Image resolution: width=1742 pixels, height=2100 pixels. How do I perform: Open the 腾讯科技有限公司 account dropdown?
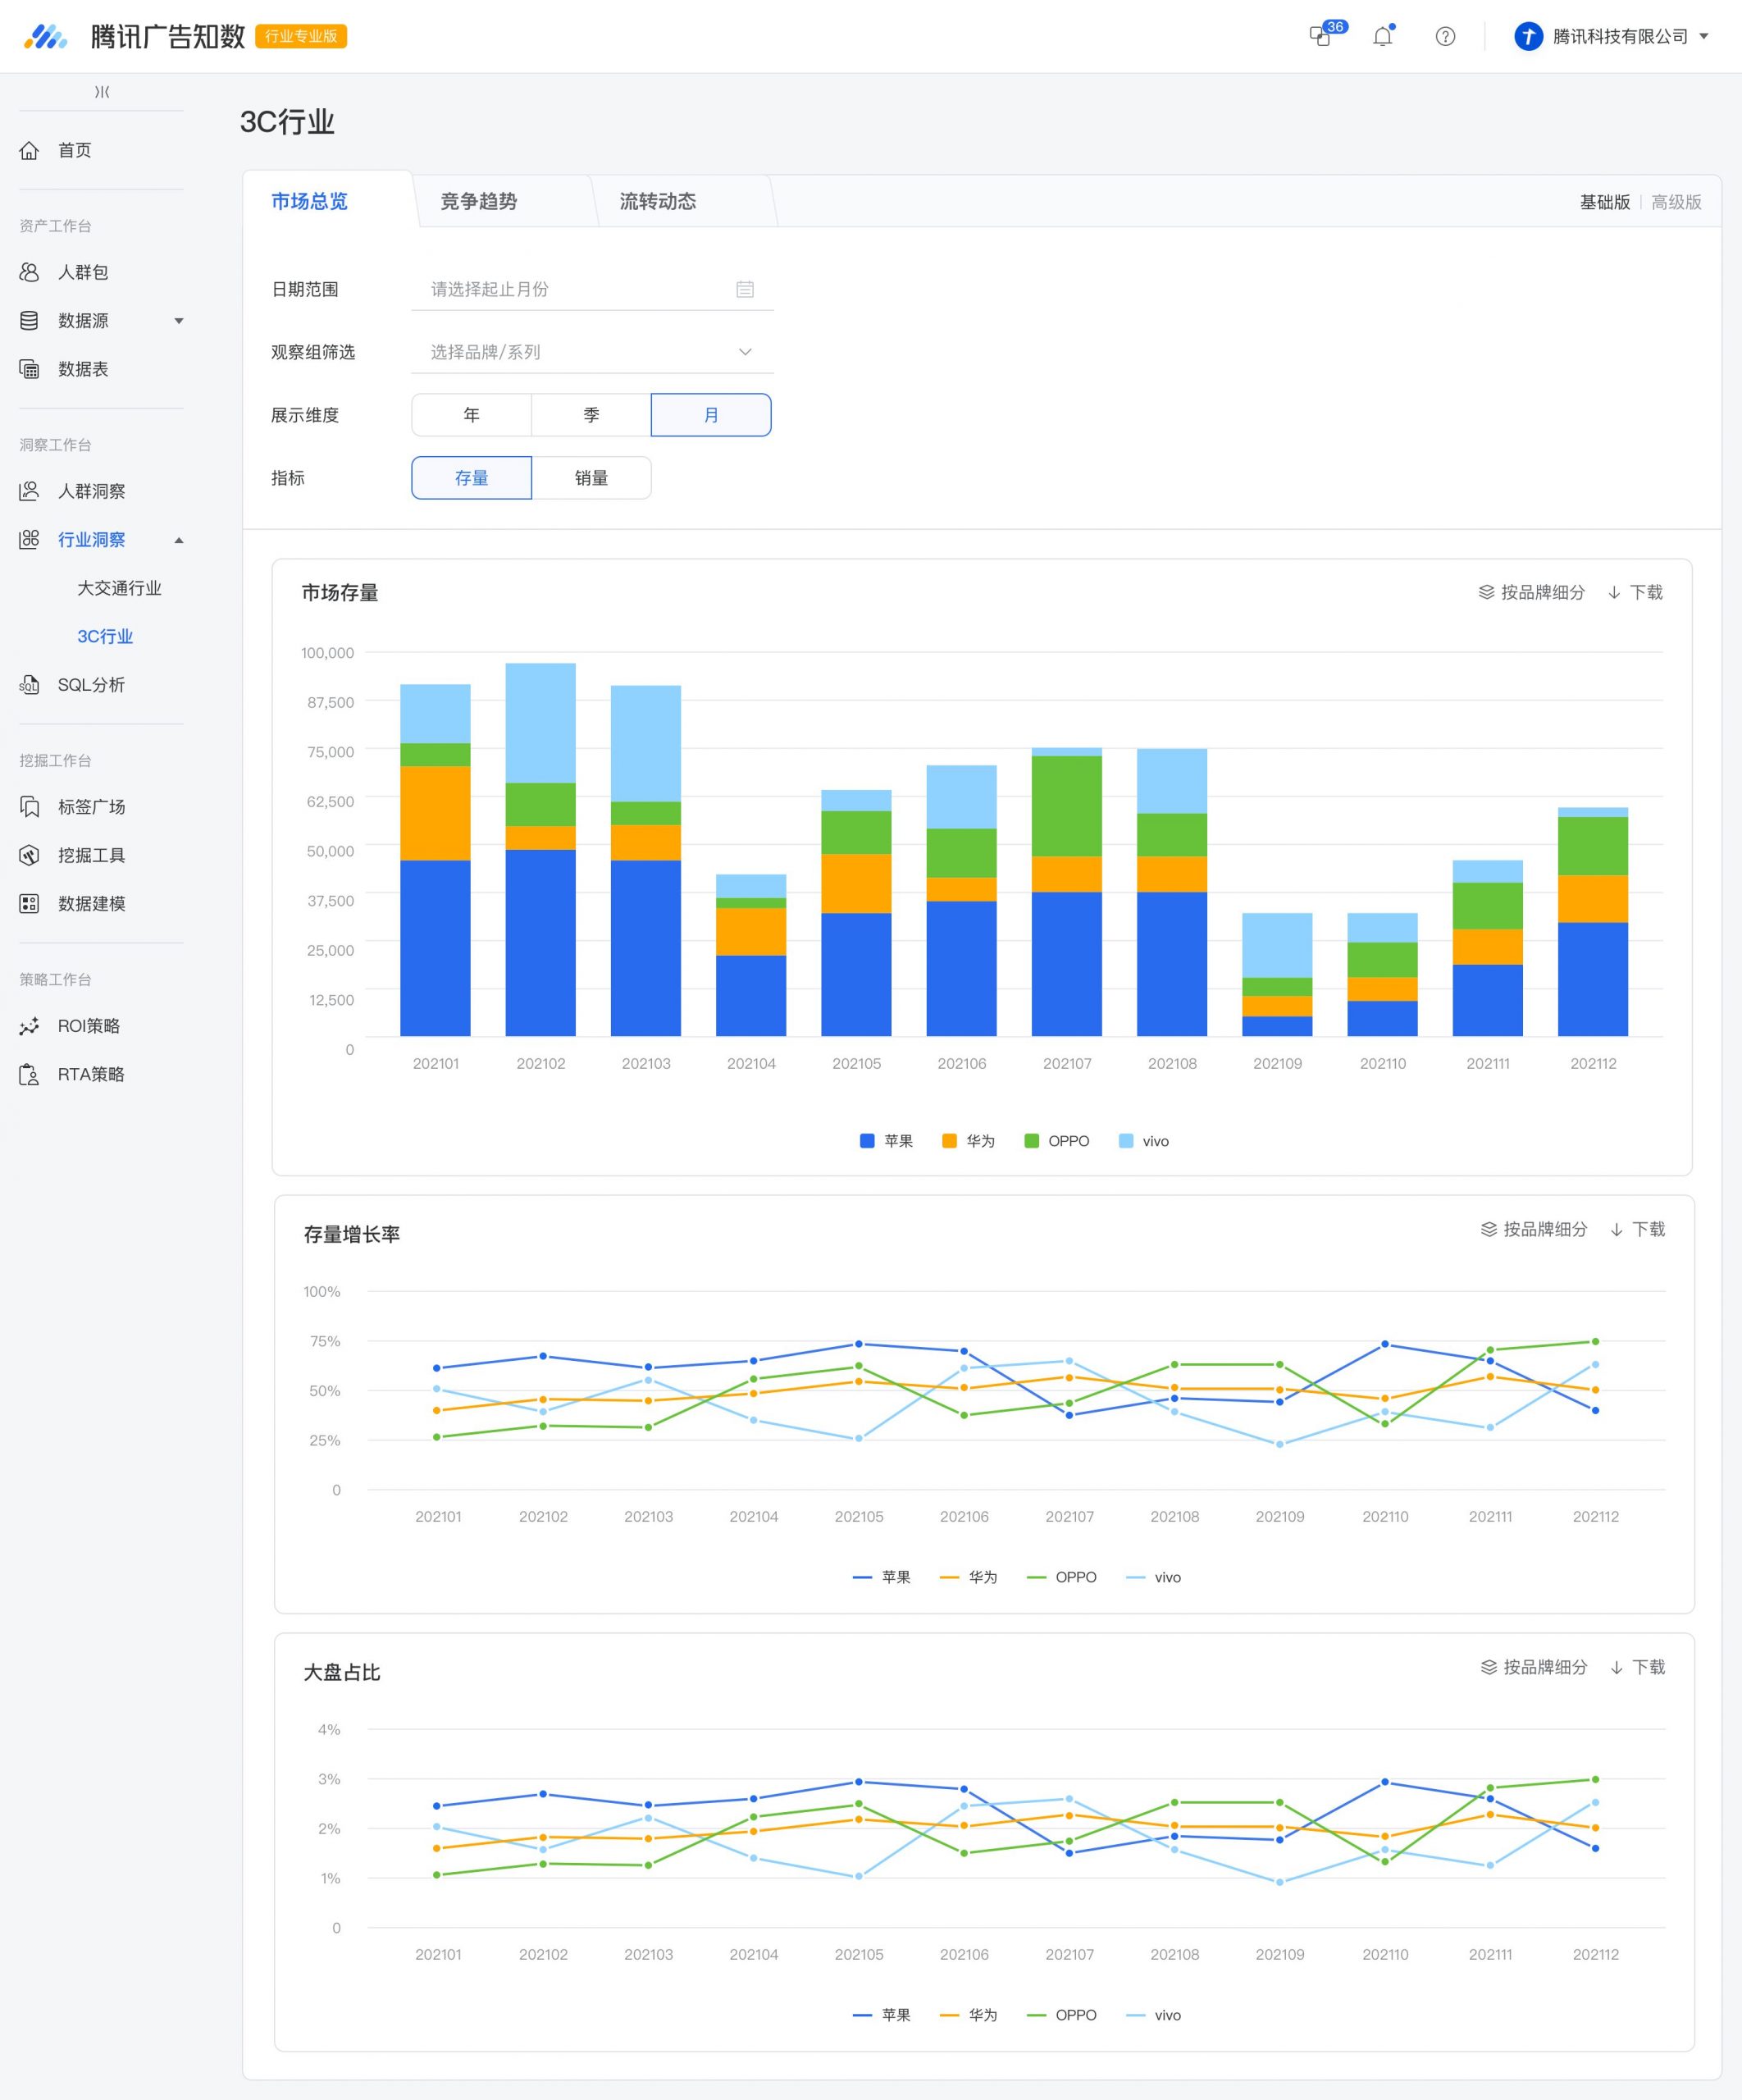1611,37
